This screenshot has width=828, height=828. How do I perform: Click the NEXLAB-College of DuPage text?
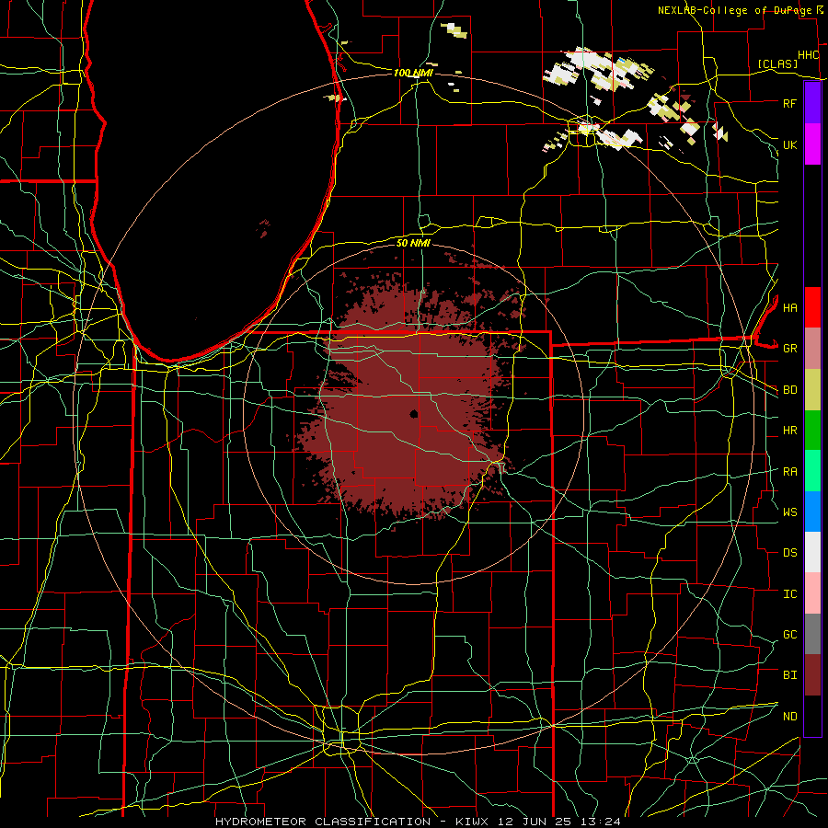(735, 10)
